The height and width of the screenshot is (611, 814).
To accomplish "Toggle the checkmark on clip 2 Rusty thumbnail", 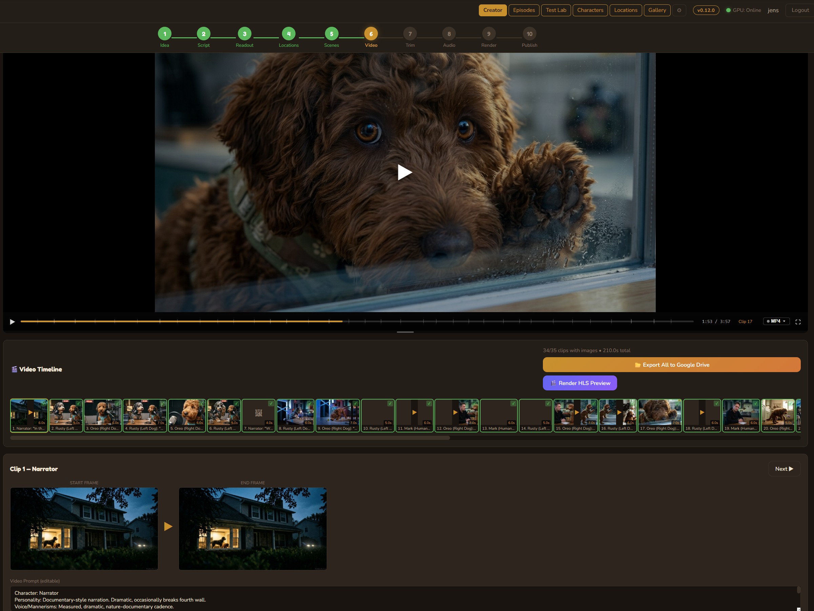I will click(78, 403).
